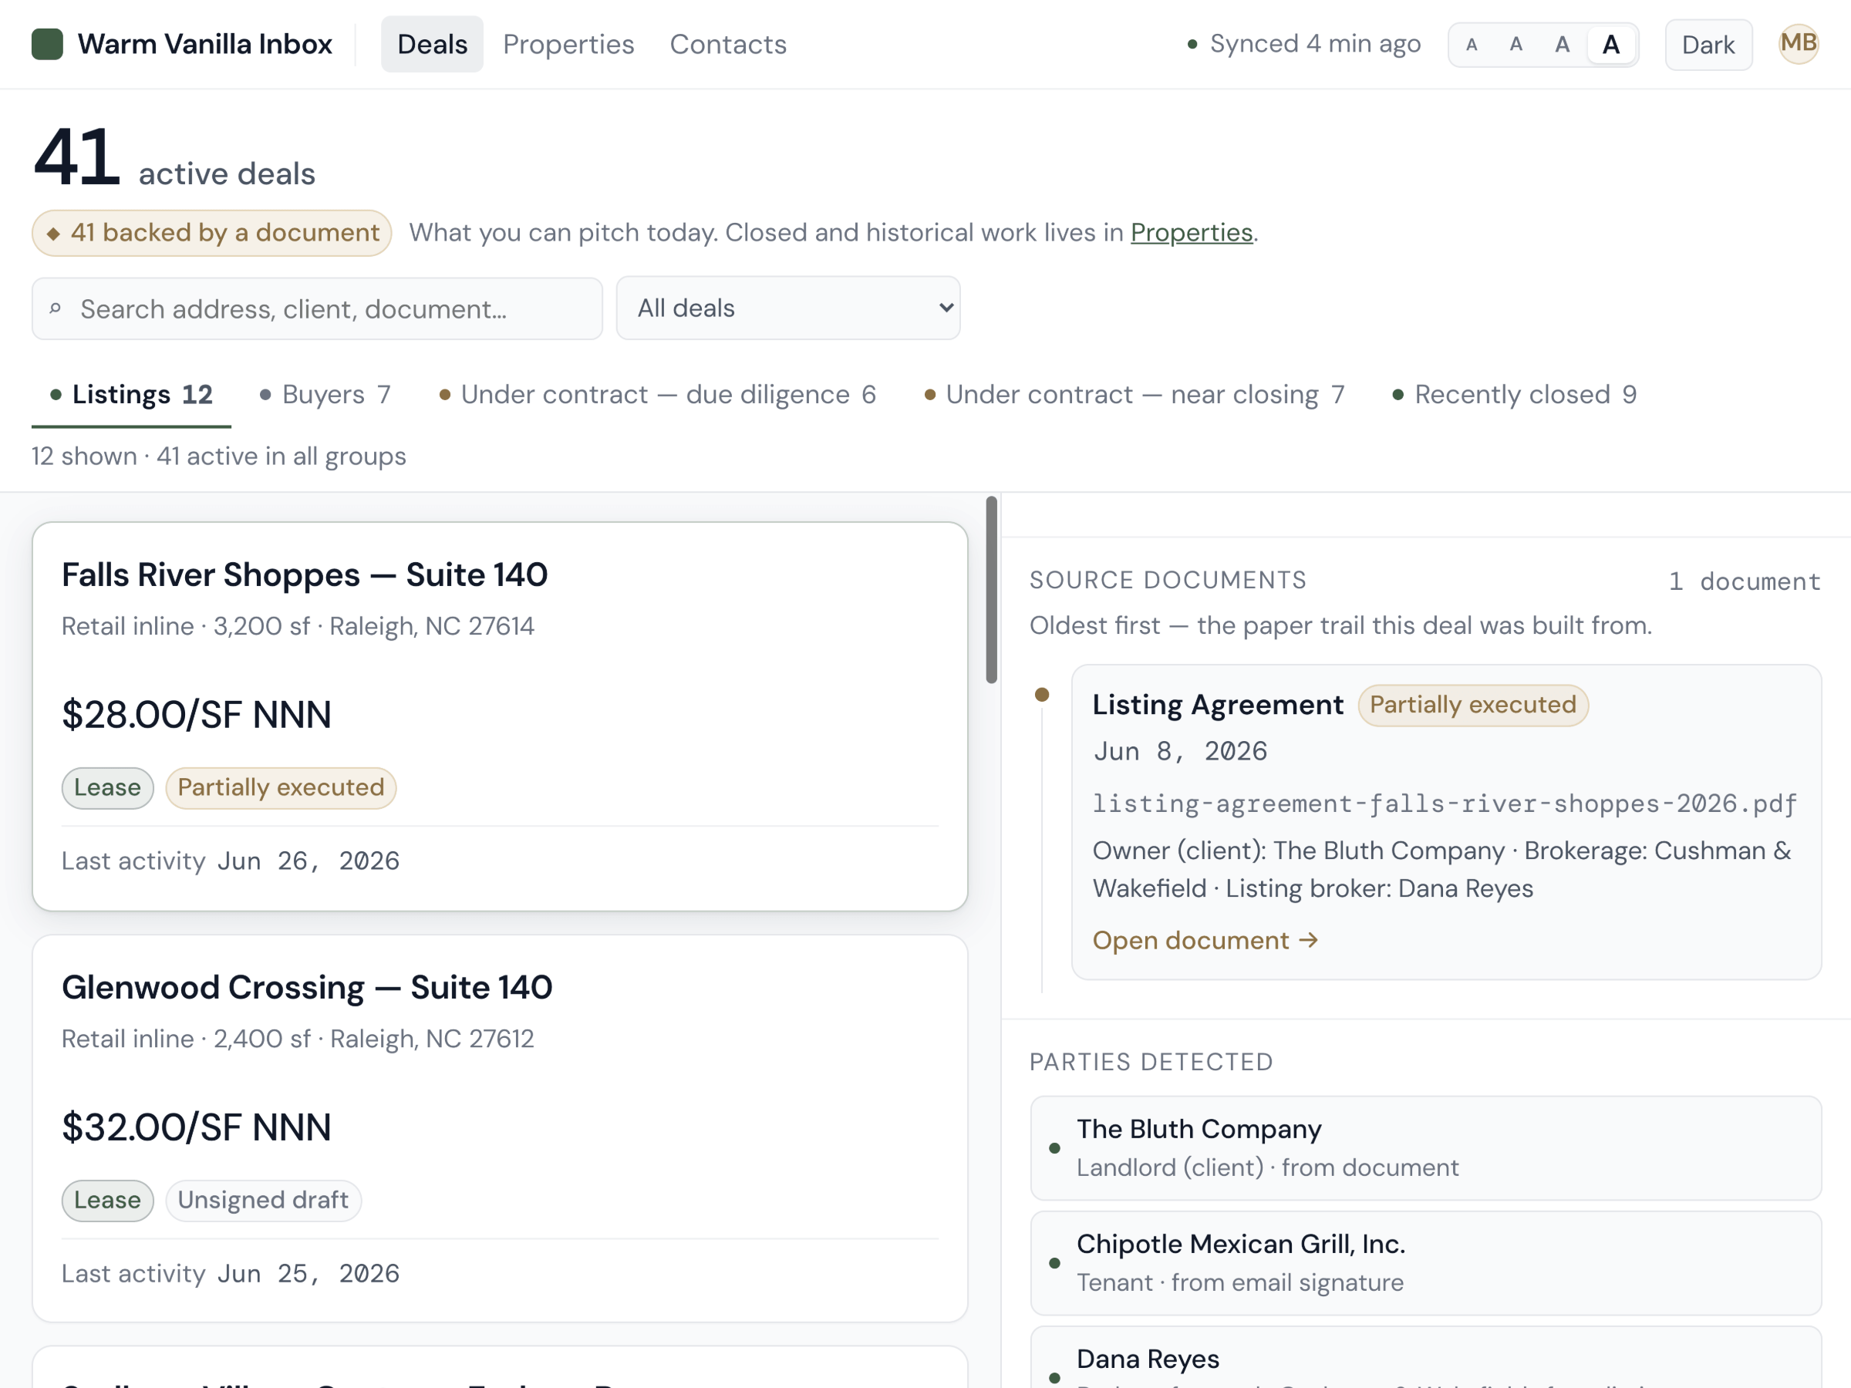This screenshot has width=1851, height=1388.
Task: Click the Listing Agreement document title
Action: tap(1218, 705)
